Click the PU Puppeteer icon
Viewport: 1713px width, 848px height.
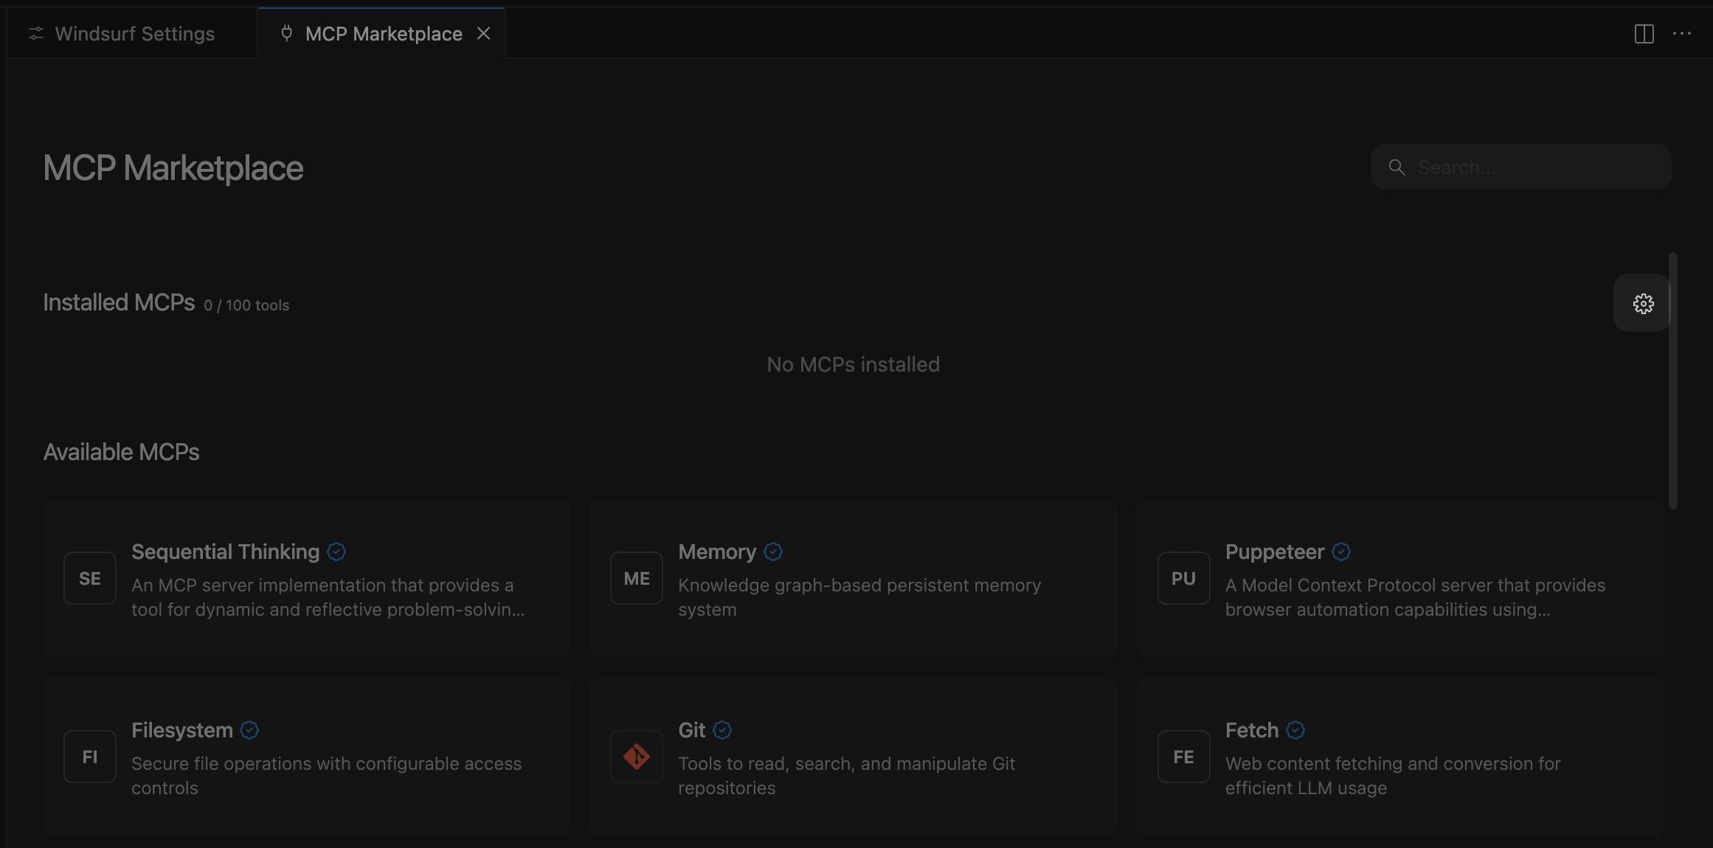coord(1183,579)
